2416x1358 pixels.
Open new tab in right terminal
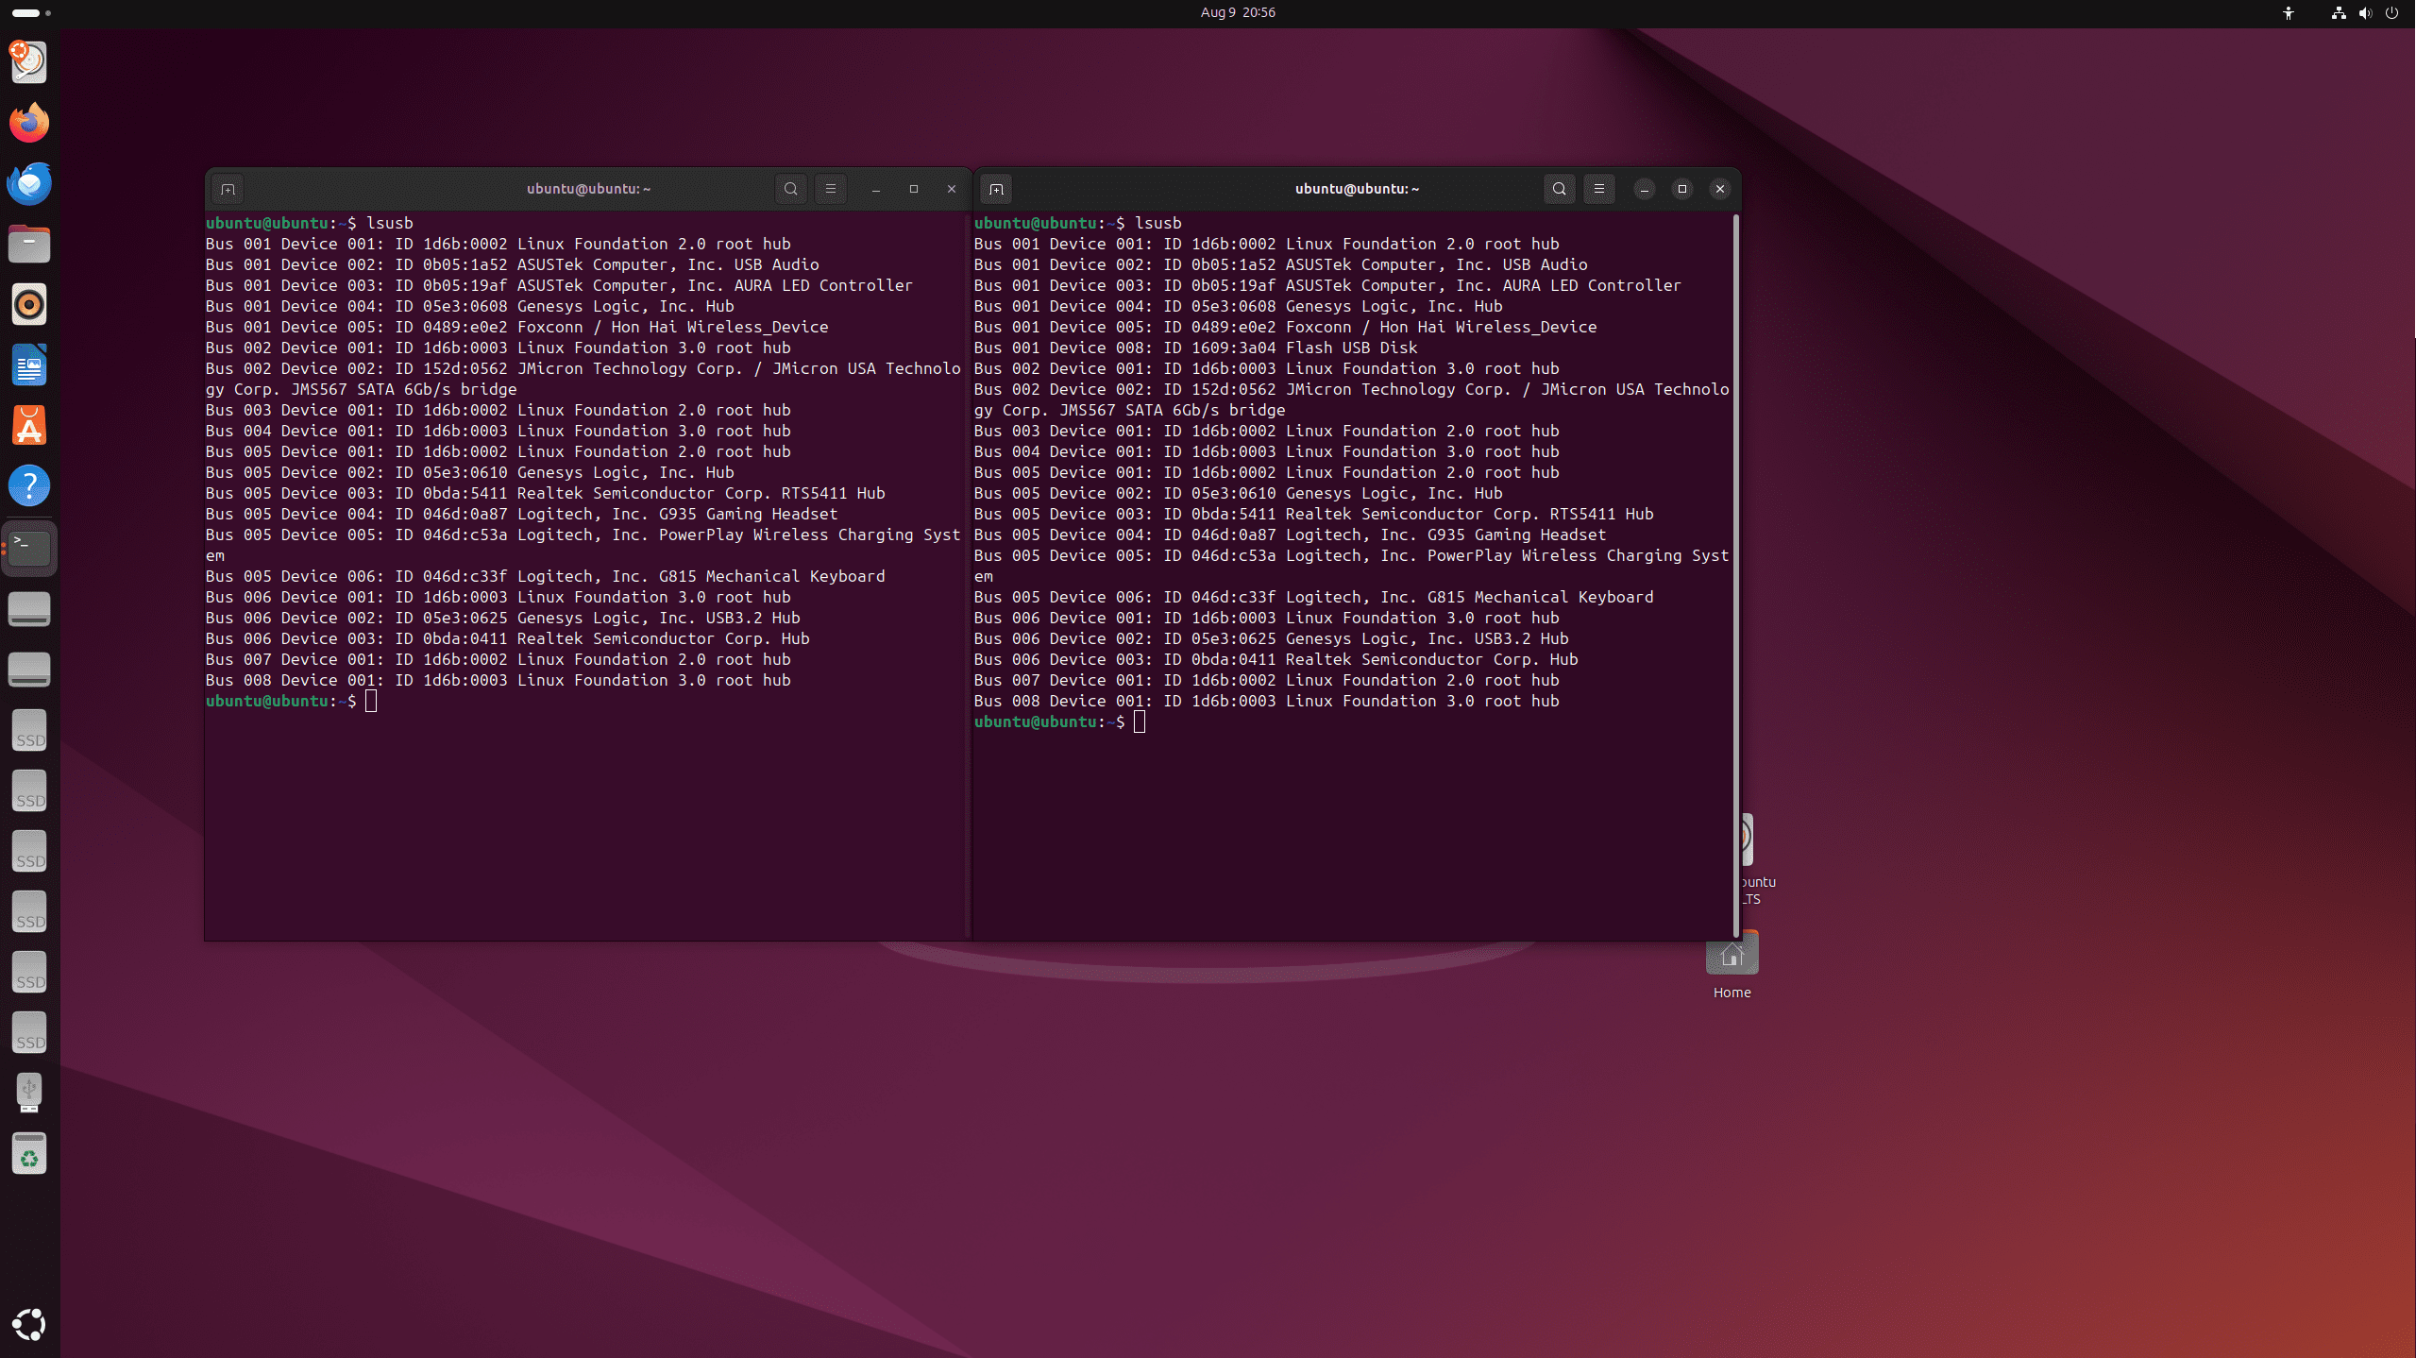996,189
